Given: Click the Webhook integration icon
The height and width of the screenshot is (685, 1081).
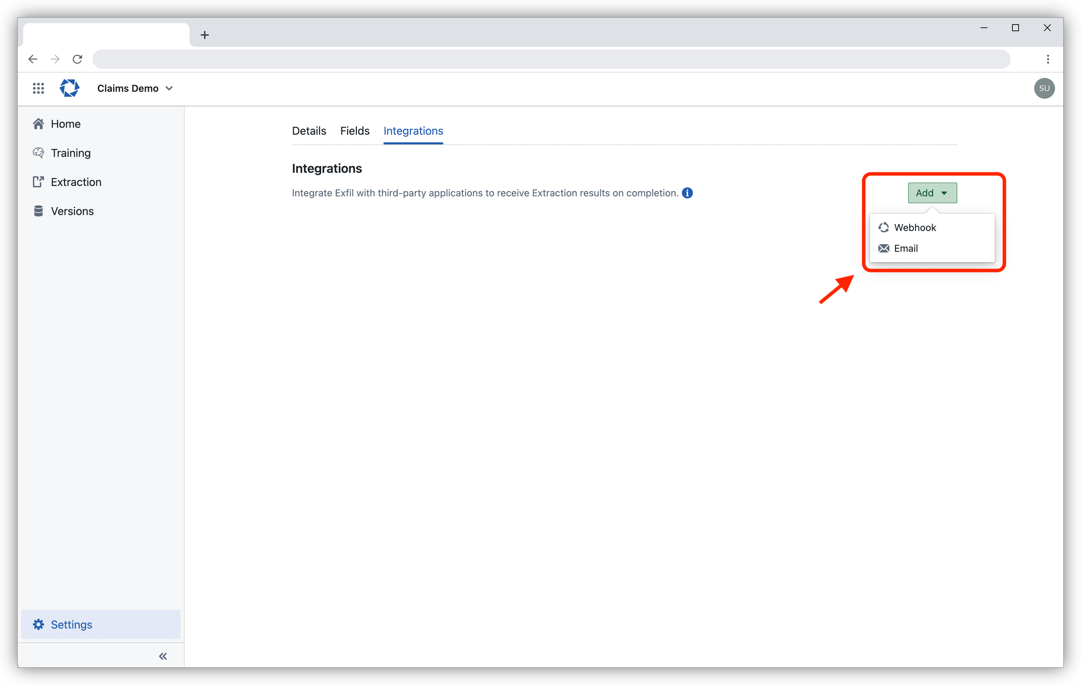Looking at the screenshot, I should tap(883, 228).
